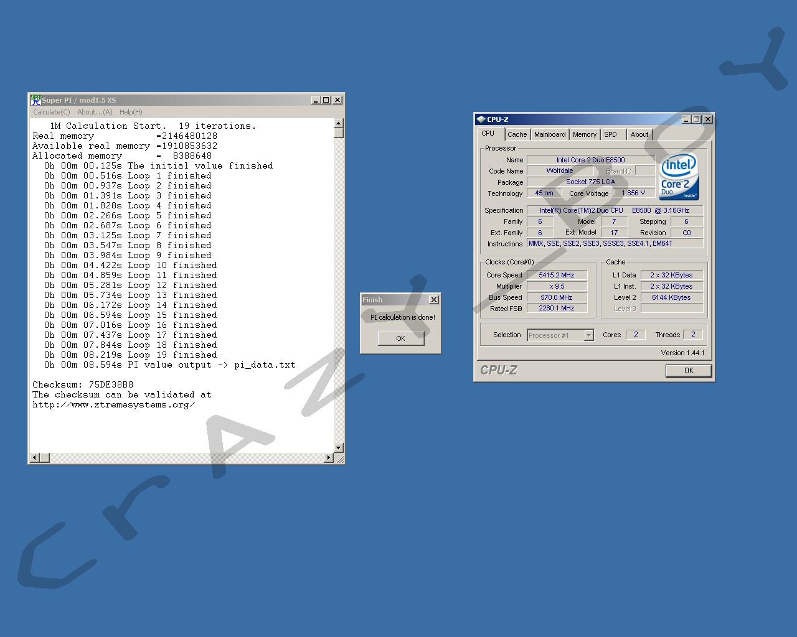The height and width of the screenshot is (637, 797).
Task: Click the Cores value field
Action: [635, 335]
